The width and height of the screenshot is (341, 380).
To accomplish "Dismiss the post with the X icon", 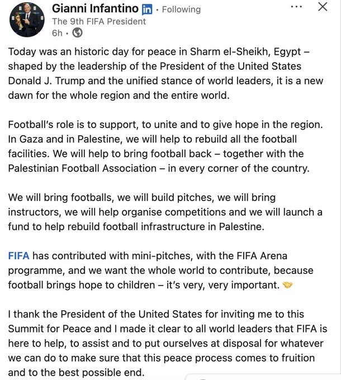I will pyautogui.click(x=323, y=7).
